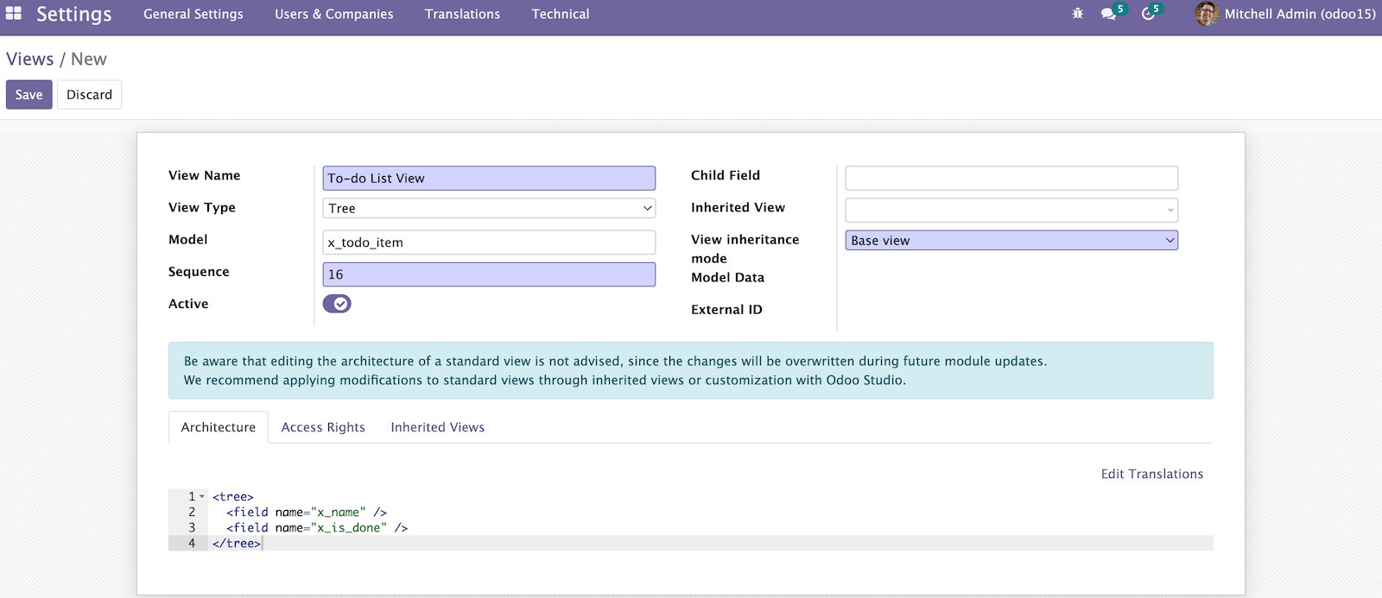Viewport: 1382px width, 598px height.
Task: Click the x_name field line in code editor
Action: coord(306,512)
